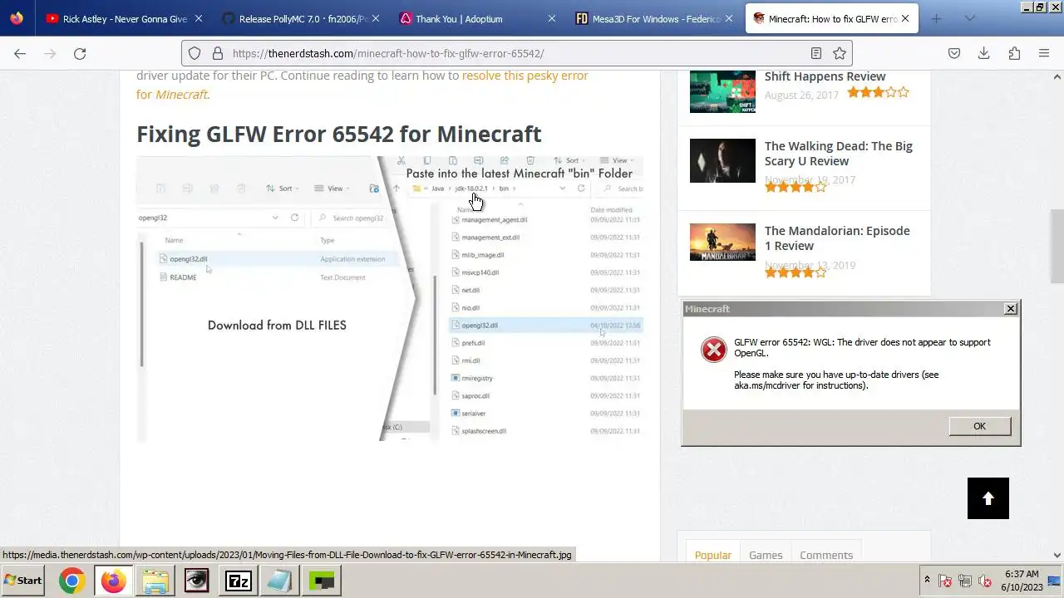Show hidden system tray icons
Screen dimensions: 1064x598
[927, 580]
